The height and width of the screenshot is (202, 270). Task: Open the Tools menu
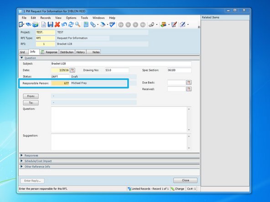(84, 18)
